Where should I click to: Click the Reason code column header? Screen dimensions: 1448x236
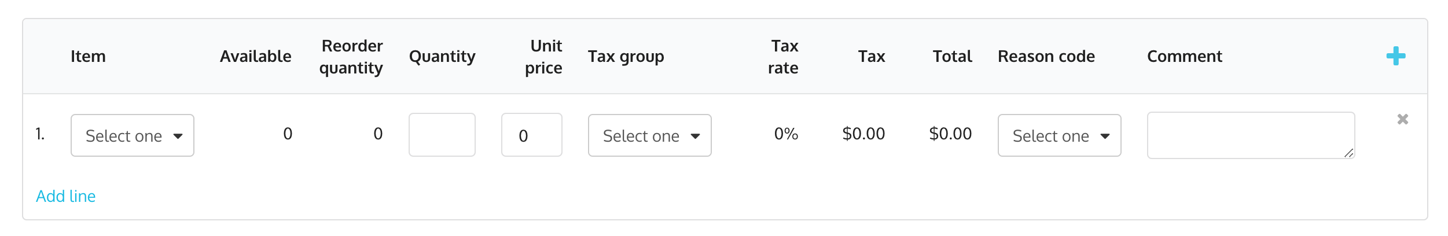click(1046, 57)
